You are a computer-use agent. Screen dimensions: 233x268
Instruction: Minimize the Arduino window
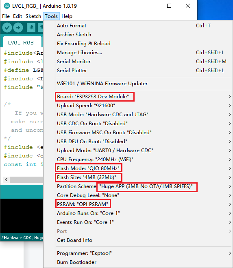click(151, 6)
